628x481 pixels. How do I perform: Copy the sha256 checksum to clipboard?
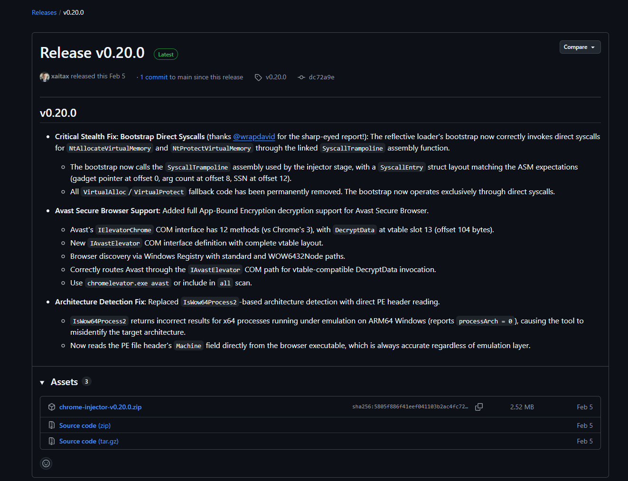tap(479, 407)
